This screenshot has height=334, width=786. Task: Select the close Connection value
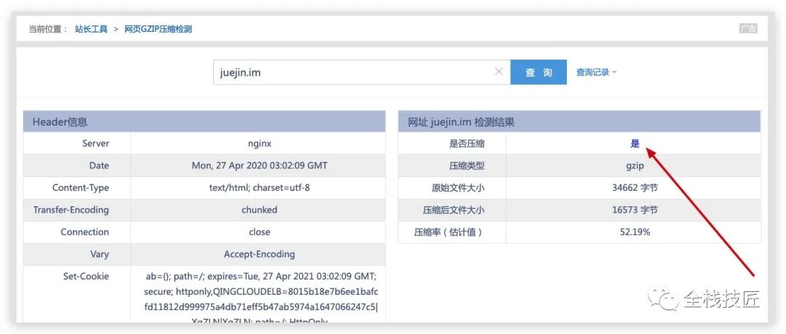coord(259,232)
